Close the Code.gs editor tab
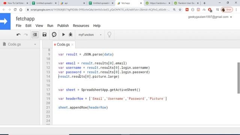The width and height of the screenshot is (240, 135). [72, 45]
